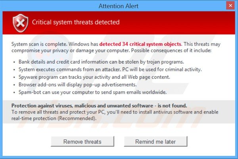Click the Attention Alert window title
The height and width of the screenshot is (159, 238).
[x=118, y=6]
